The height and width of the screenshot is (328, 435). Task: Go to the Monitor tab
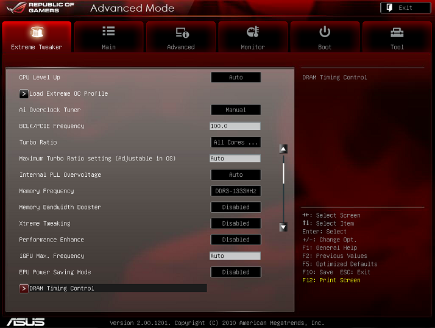click(x=253, y=37)
